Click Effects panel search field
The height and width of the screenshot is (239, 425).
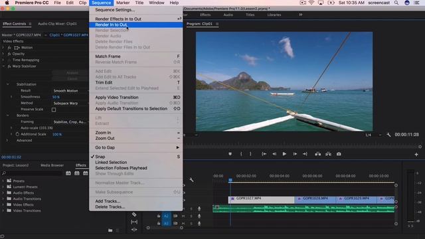tap(34, 173)
